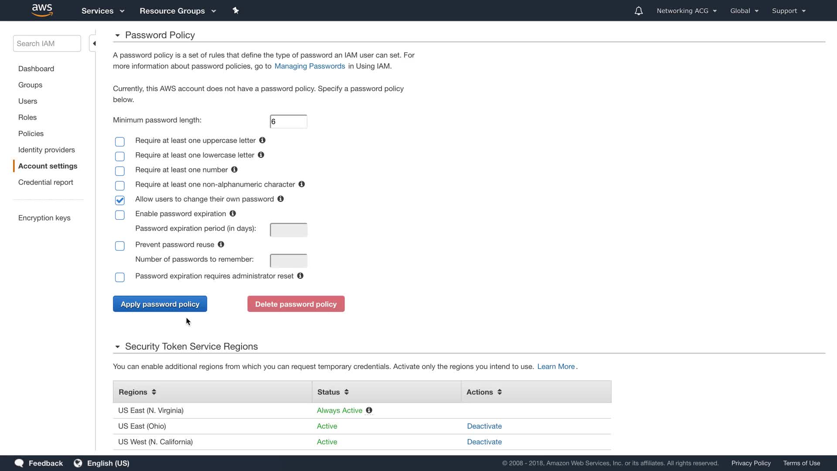Open Credential report in the sidebar
Screen dimensions: 837x471
[x=45, y=182]
